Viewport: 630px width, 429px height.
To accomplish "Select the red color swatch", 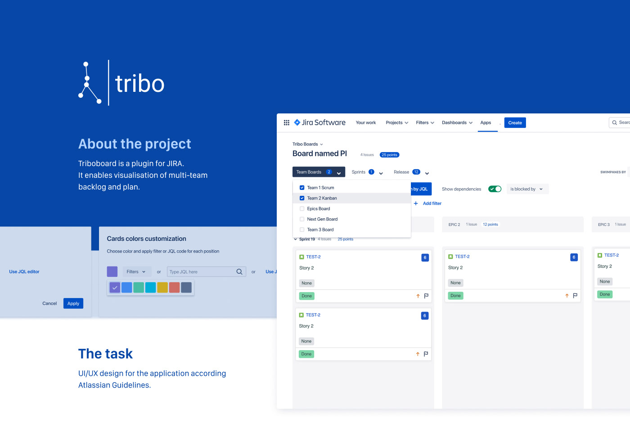I will [x=175, y=288].
